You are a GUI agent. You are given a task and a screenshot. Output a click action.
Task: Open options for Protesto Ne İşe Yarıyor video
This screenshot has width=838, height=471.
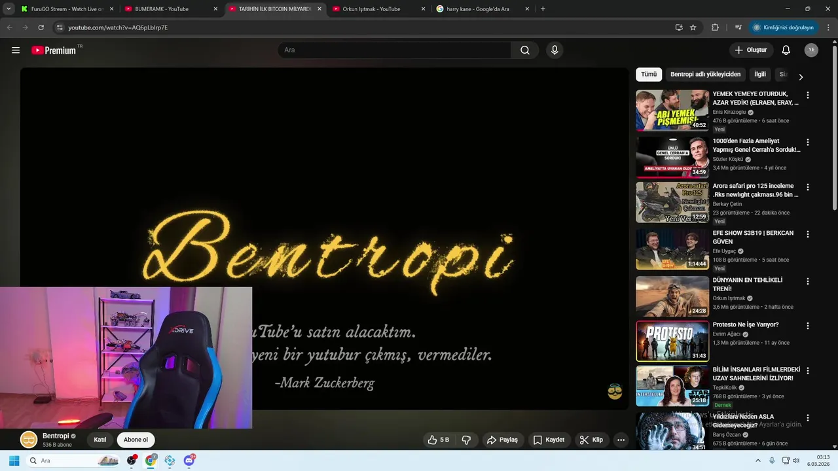[807, 326]
